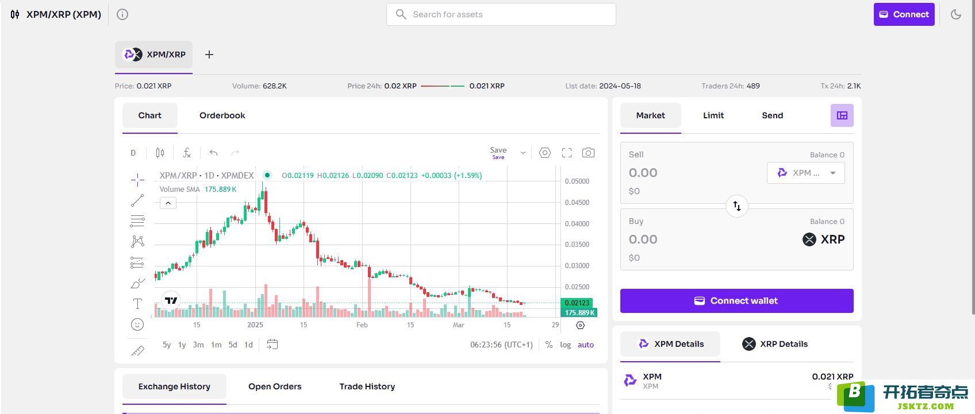The width and height of the screenshot is (975, 414).
Task: Select the text annotation tool
Action: tap(137, 304)
